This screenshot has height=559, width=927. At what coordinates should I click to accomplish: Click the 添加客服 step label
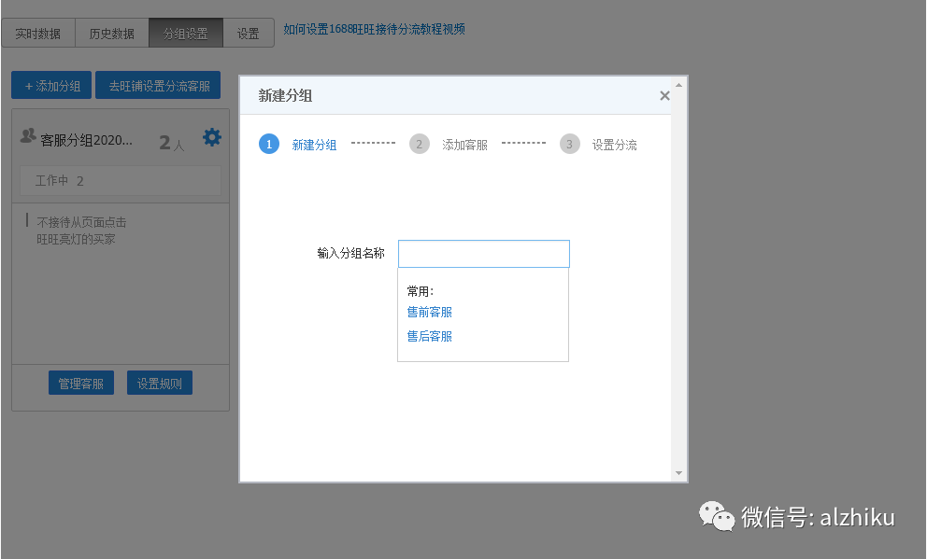click(464, 145)
